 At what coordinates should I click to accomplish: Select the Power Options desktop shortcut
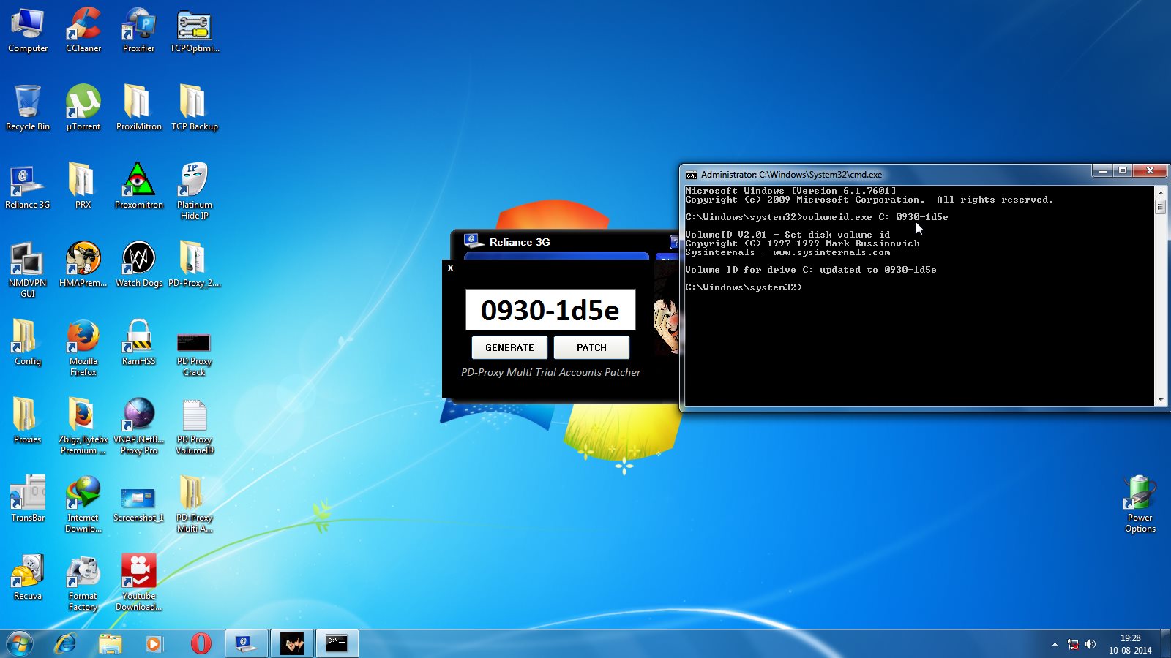pyautogui.click(x=1140, y=504)
